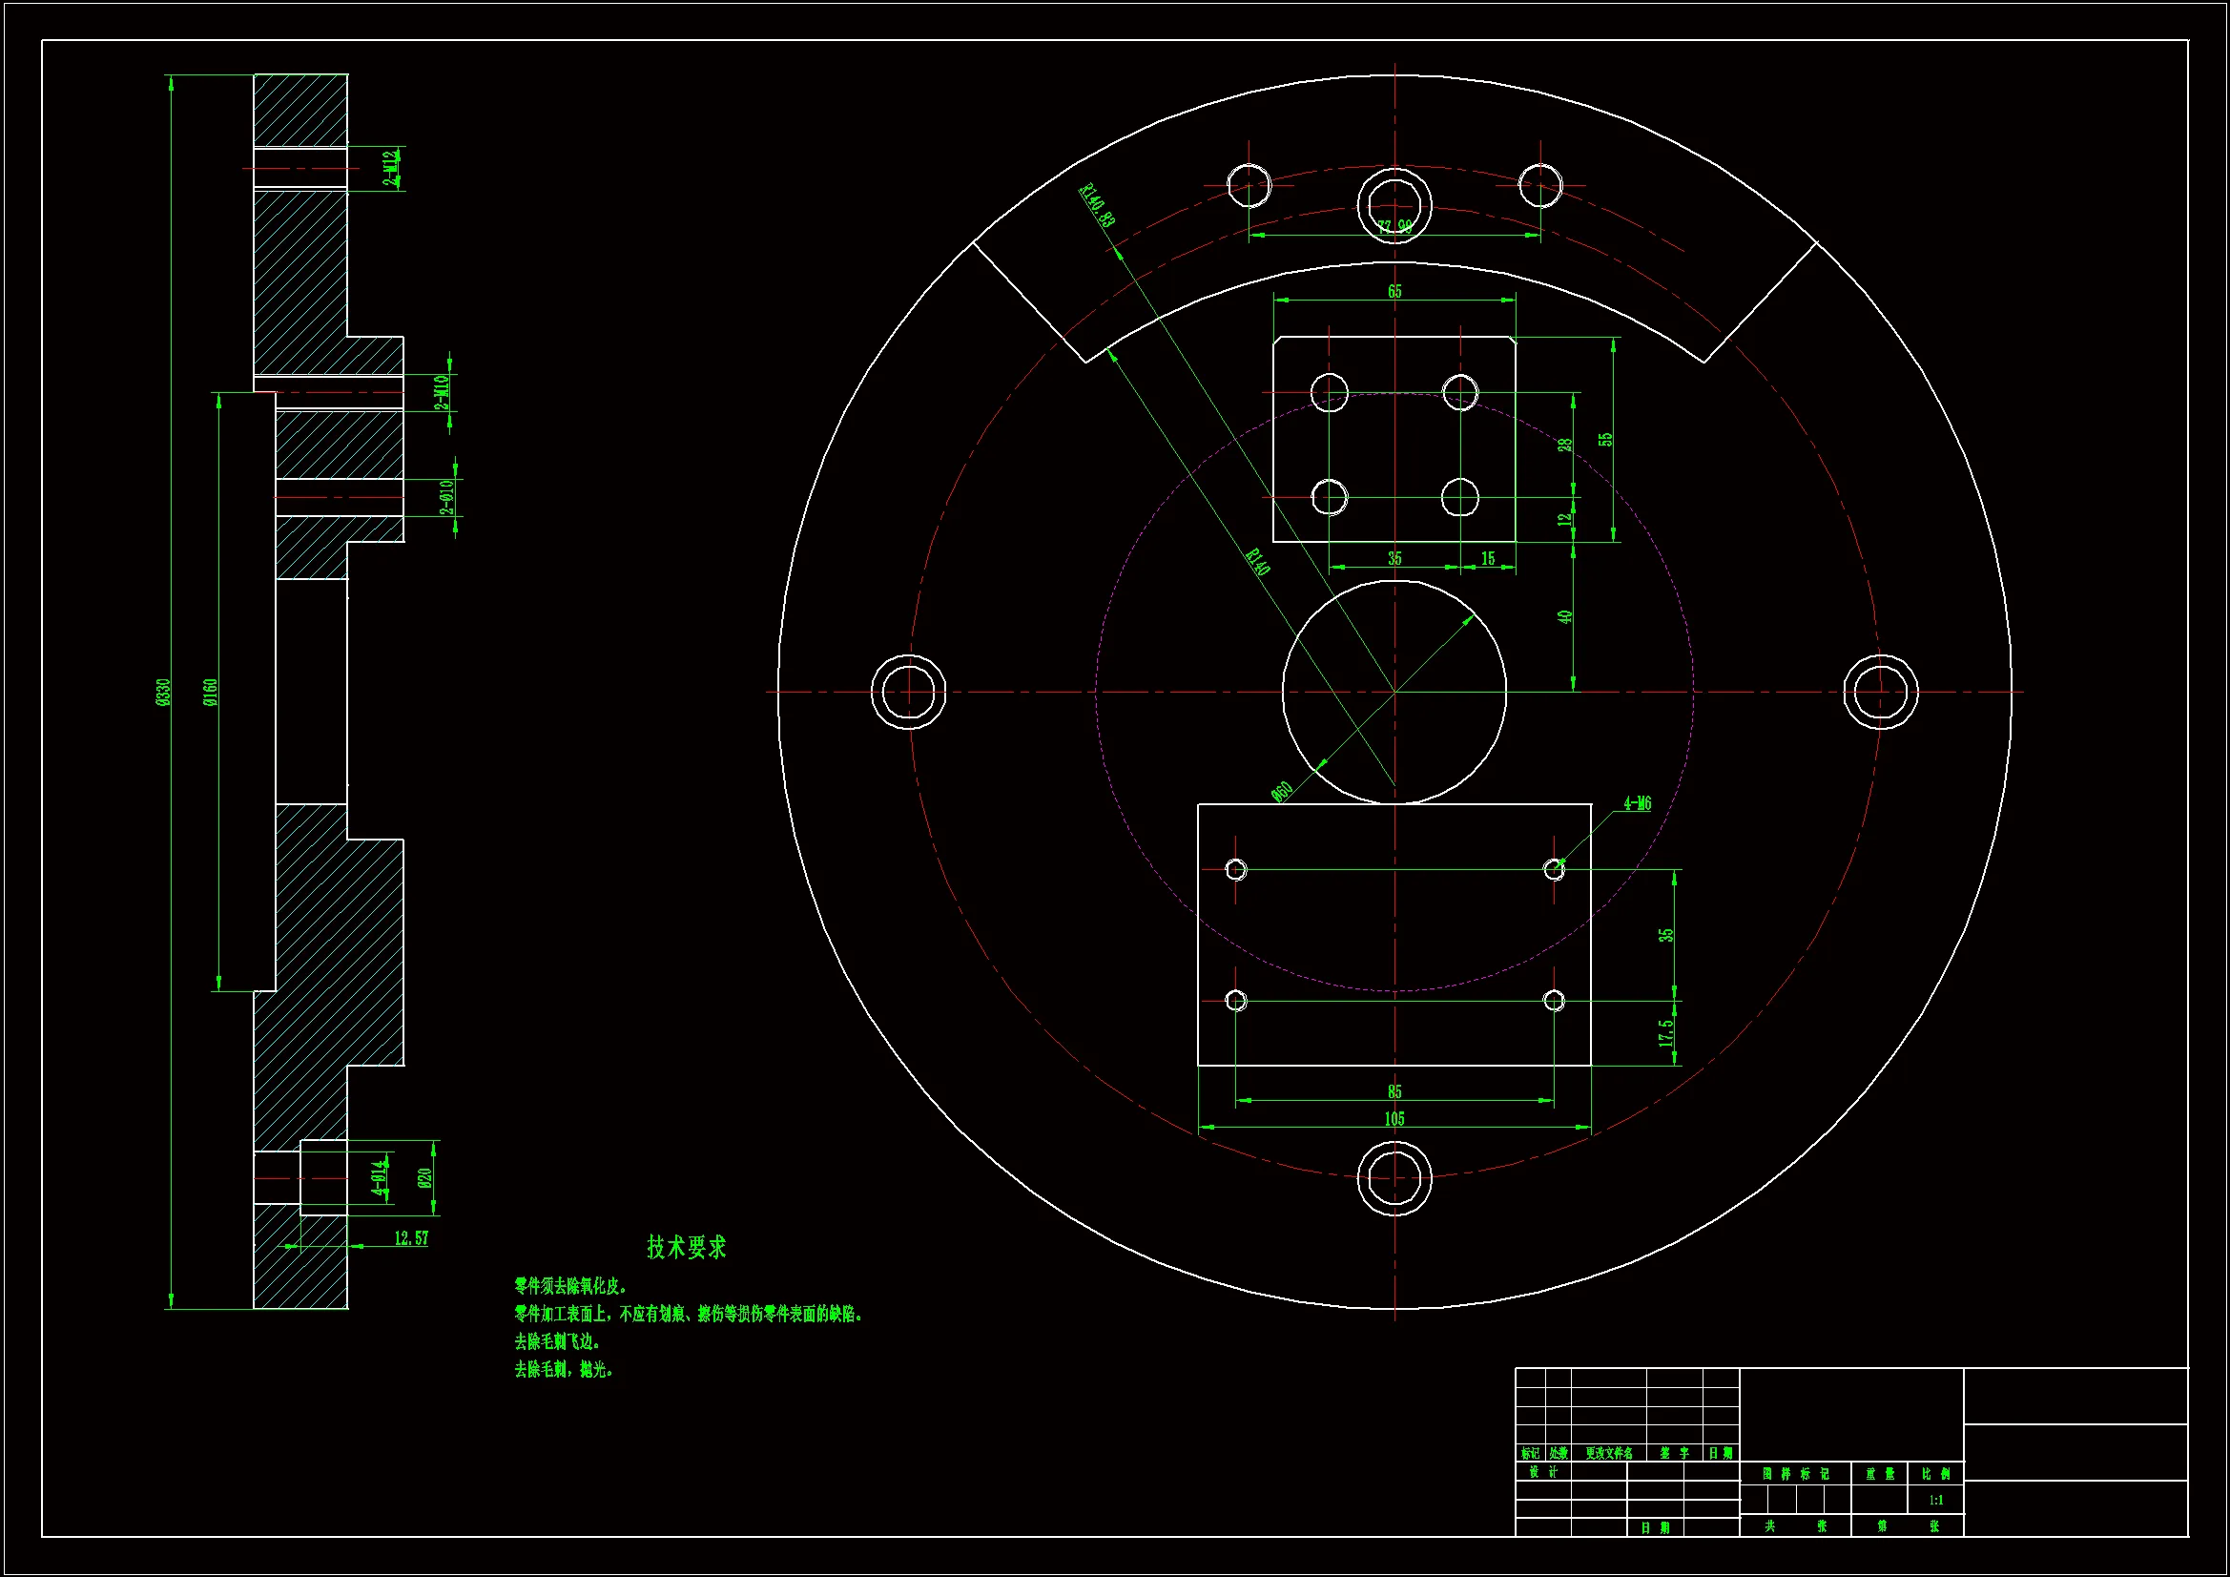Click the R140.83 radius dimension label

(x=1098, y=205)
